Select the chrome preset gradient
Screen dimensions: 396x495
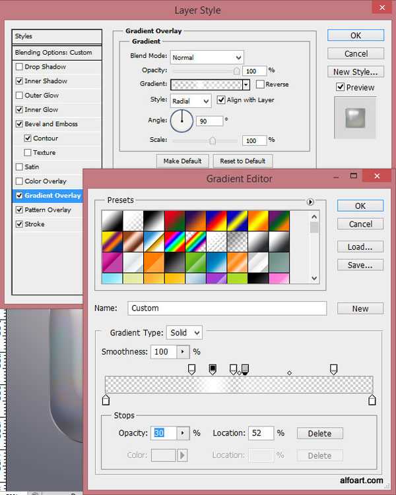tap(154, 241)
